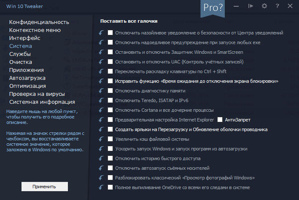The width and height of the screenshot is (299, 200).
Task: Open Конфиденциальность section
Action: point(39,22)
